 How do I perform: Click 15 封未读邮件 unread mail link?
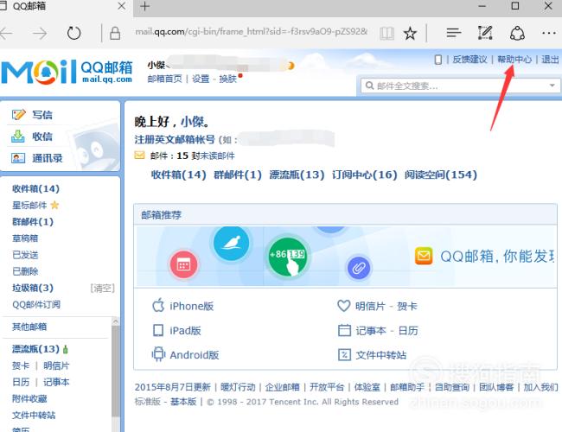[206, 156]
